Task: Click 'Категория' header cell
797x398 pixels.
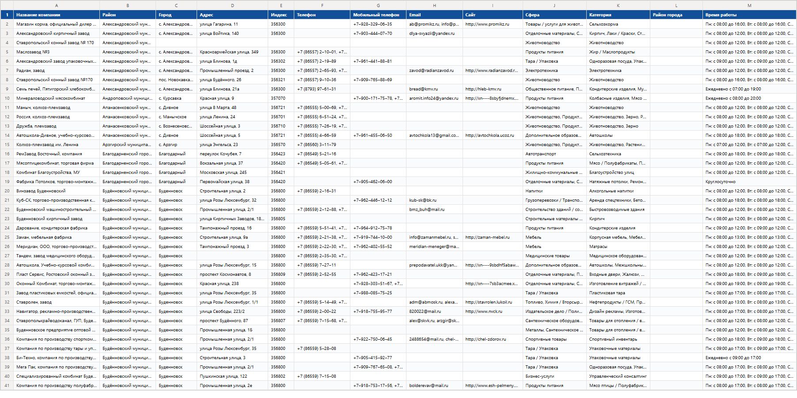Action: [618, 15]
